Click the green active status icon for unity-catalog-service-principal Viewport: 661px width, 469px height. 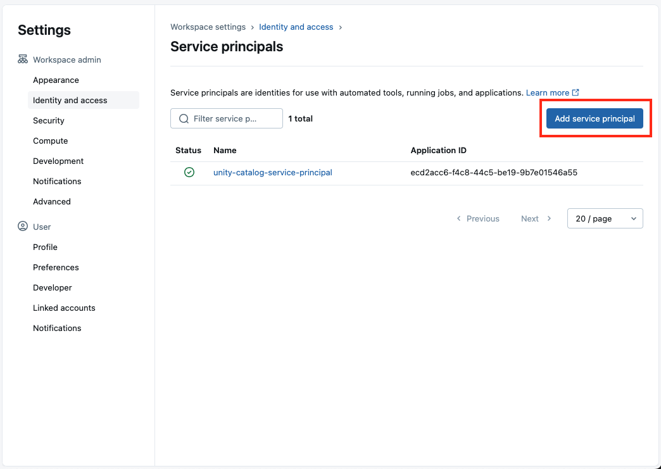pyautogui.click(x=189, y=172)
